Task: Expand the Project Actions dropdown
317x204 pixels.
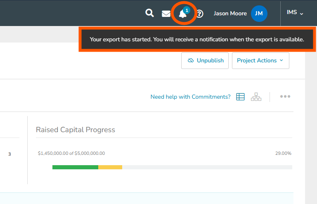Action: click(x=260, y=60)
